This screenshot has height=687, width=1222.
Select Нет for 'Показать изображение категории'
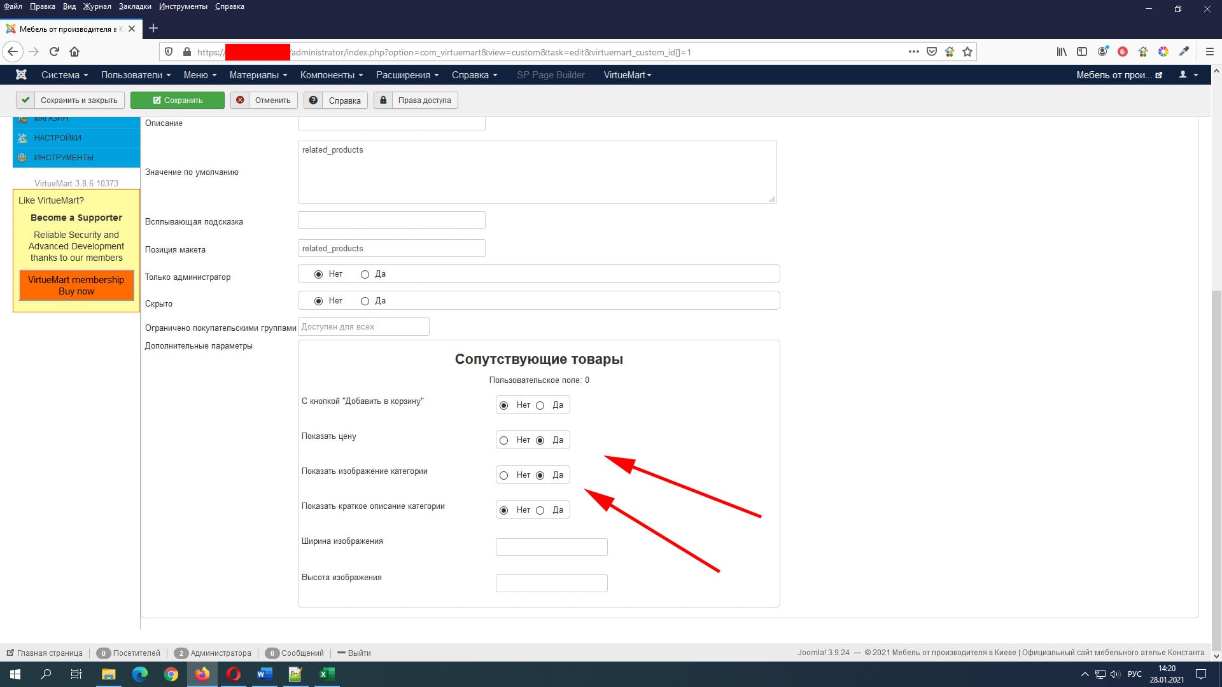pos(503,475)
